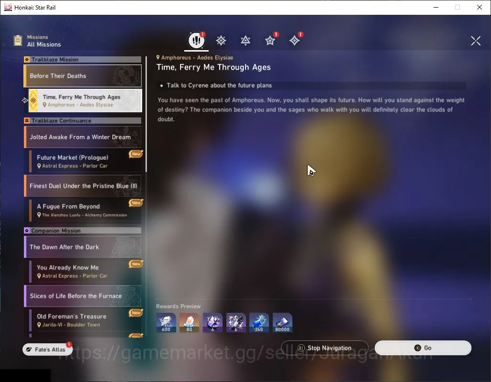Image resolution: width=491 pixels, height=382 pixels.
Task: Open the Companion Mission star filter tab
Action: coord(270,40)
